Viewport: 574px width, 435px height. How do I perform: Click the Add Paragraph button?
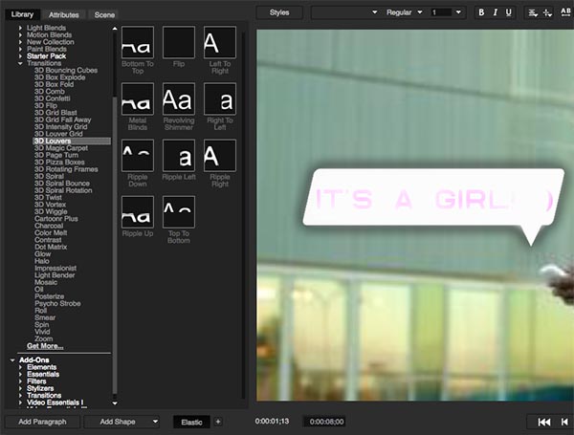pos(40,422)
